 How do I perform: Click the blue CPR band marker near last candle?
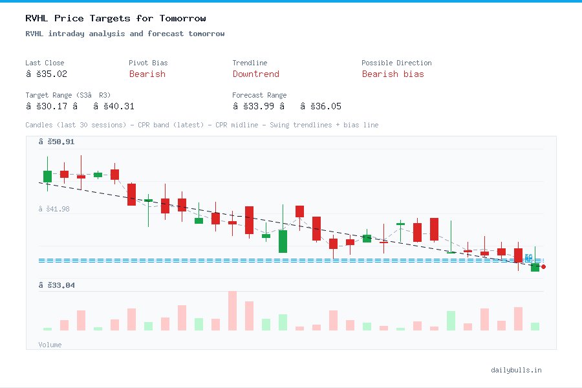tap(528, 257)
